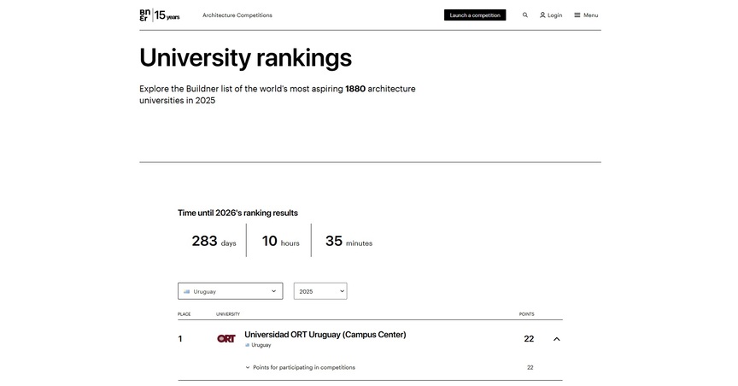This screenshot has height=386, width=738.
Task: Open the search magnifier icon
Action: (524, 15)
